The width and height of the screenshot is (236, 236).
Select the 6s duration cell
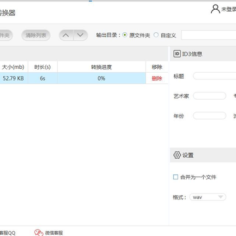coord(43,78)
